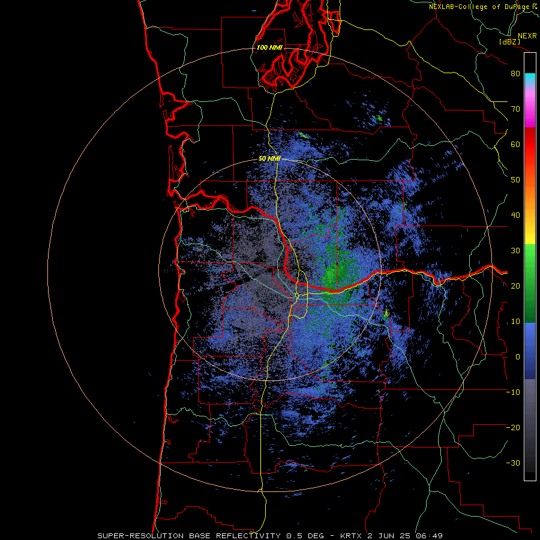Select the NEXR label above the scale
Image resolution: width=540 pixels, height=540 pixels.
point(527,36)
